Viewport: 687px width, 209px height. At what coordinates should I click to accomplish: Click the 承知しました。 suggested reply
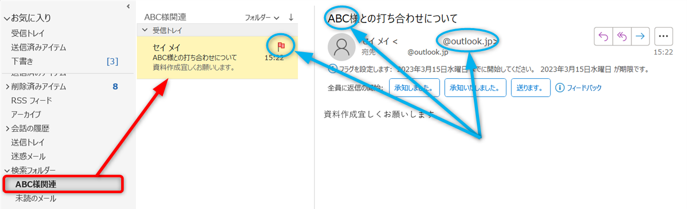tap(414, 88)
